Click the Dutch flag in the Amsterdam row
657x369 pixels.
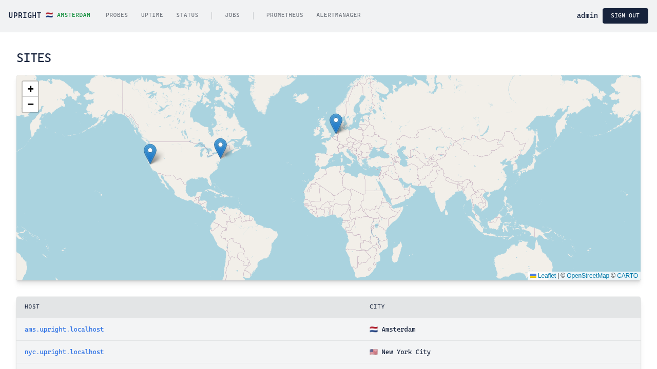coord(373,329)
